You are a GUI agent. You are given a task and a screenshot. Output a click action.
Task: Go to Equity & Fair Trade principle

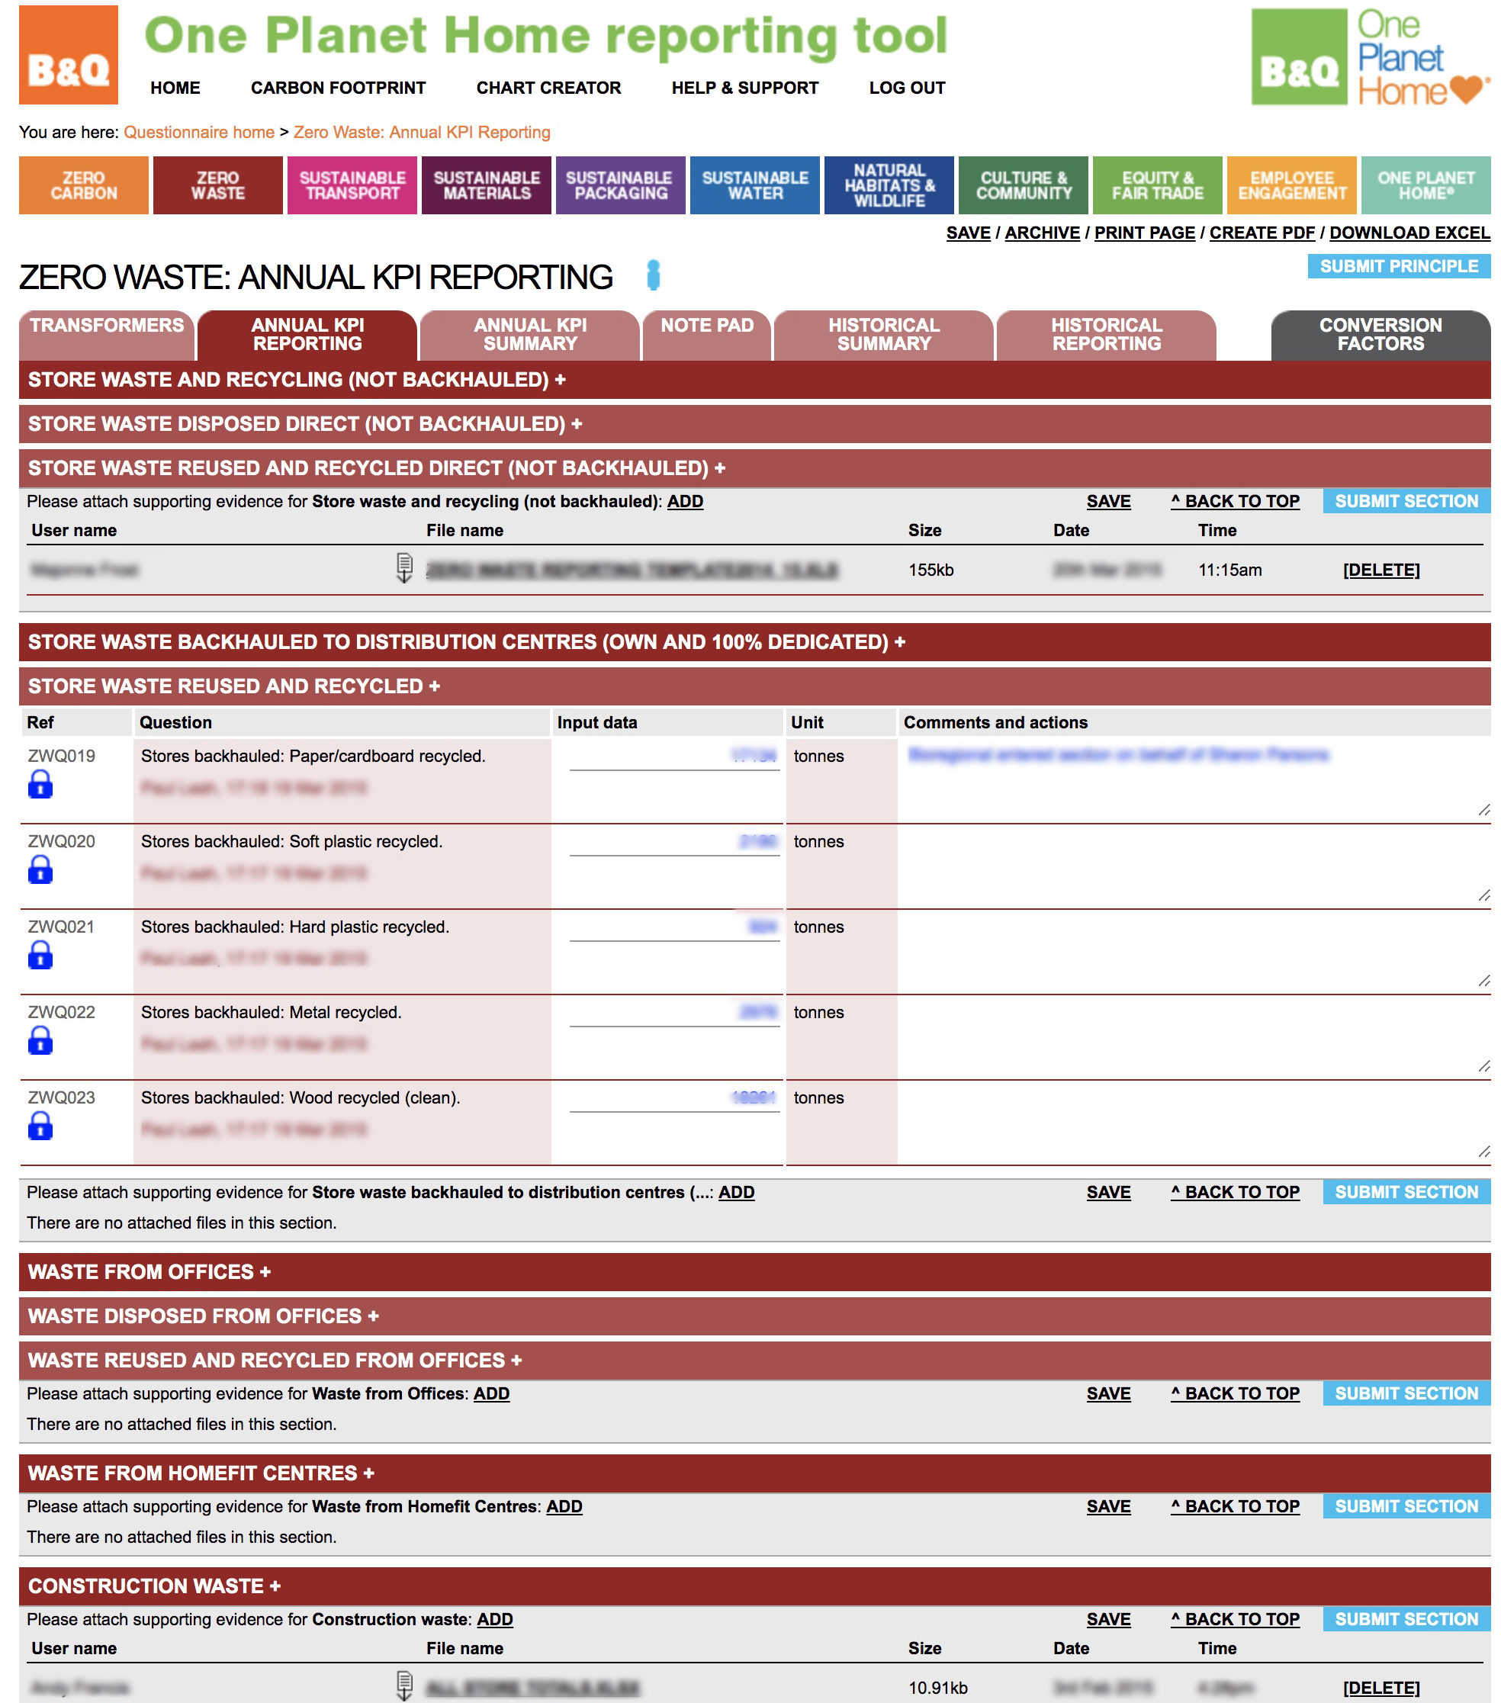point(1158,186)
